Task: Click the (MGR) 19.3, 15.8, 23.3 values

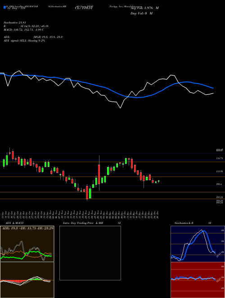Action: [48, 37]
